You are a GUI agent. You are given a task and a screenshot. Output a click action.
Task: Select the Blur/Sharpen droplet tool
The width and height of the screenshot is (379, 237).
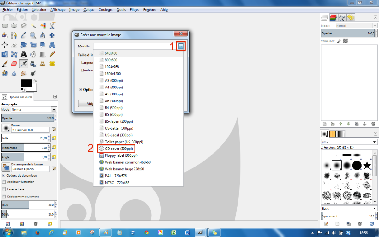(14, 73)
